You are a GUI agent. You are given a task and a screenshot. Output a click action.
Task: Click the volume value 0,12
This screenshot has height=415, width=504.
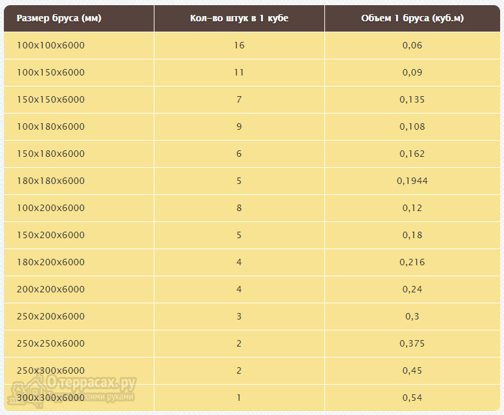point(412,208)
